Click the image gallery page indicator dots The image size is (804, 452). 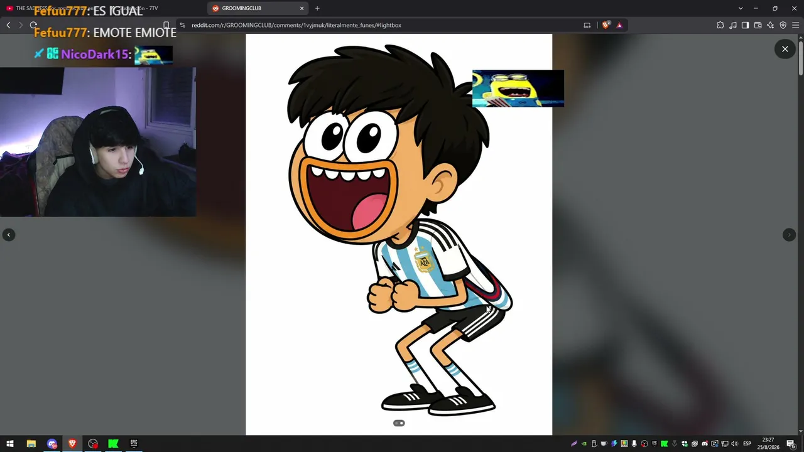coord(399,423)
